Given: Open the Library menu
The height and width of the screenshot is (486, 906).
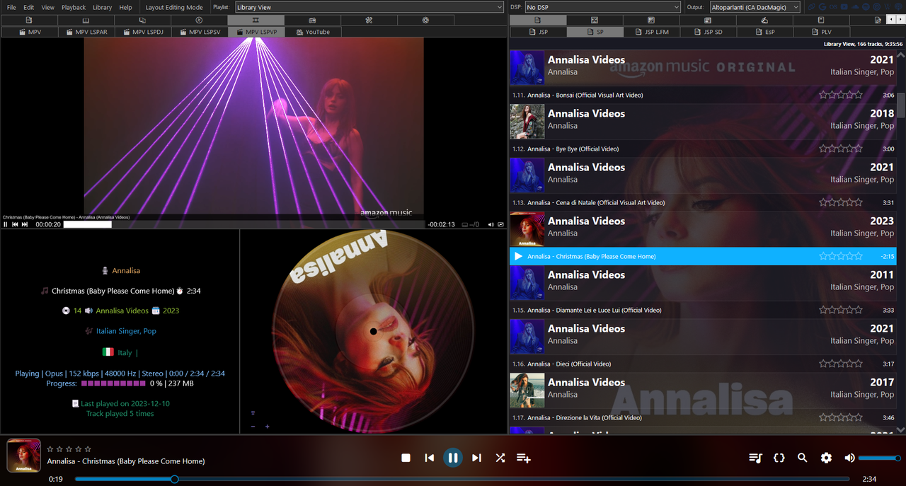Looking at the screenshot, I should click(102, 7).
